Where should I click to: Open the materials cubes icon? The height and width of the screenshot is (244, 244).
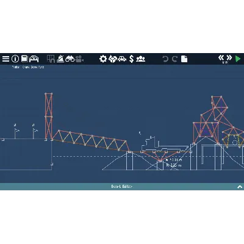(113, 59)
